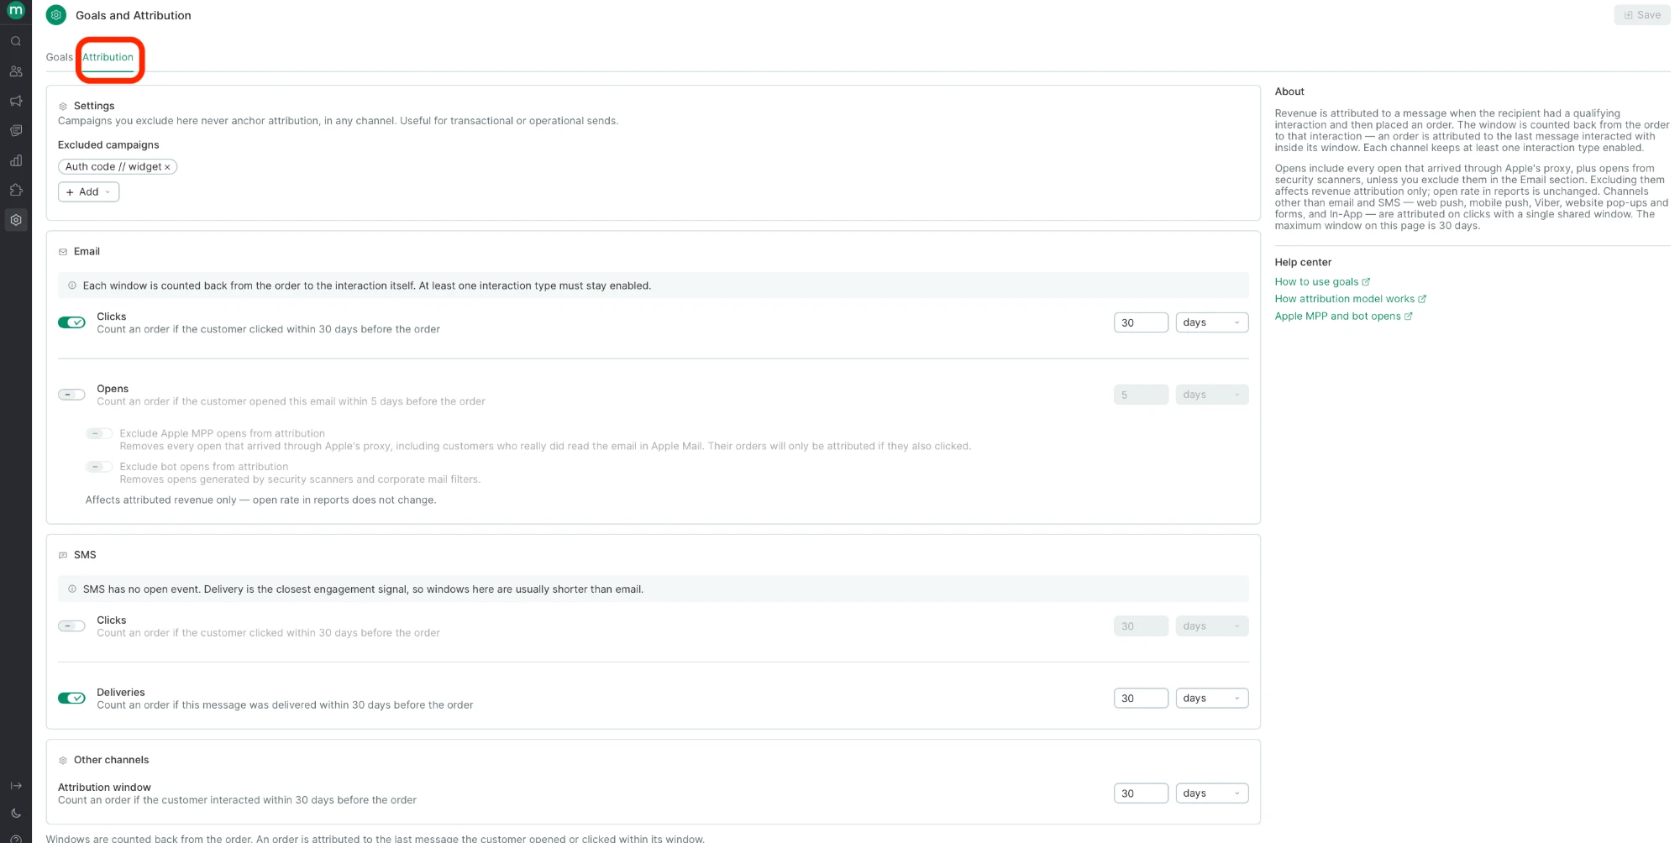Open the days unit dropdown for Email Opens
This screenshot has height=843, width=1680.
pos(1211,395)
